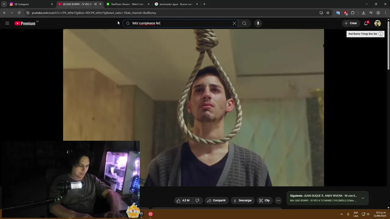Open the YouTube account avatar menu
This screenshot has width=390, height=219.
(x=378, y=23)
